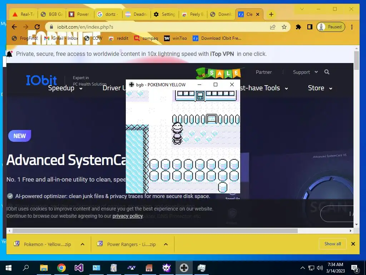Click the bgb window title bar icon

[132, 85]
